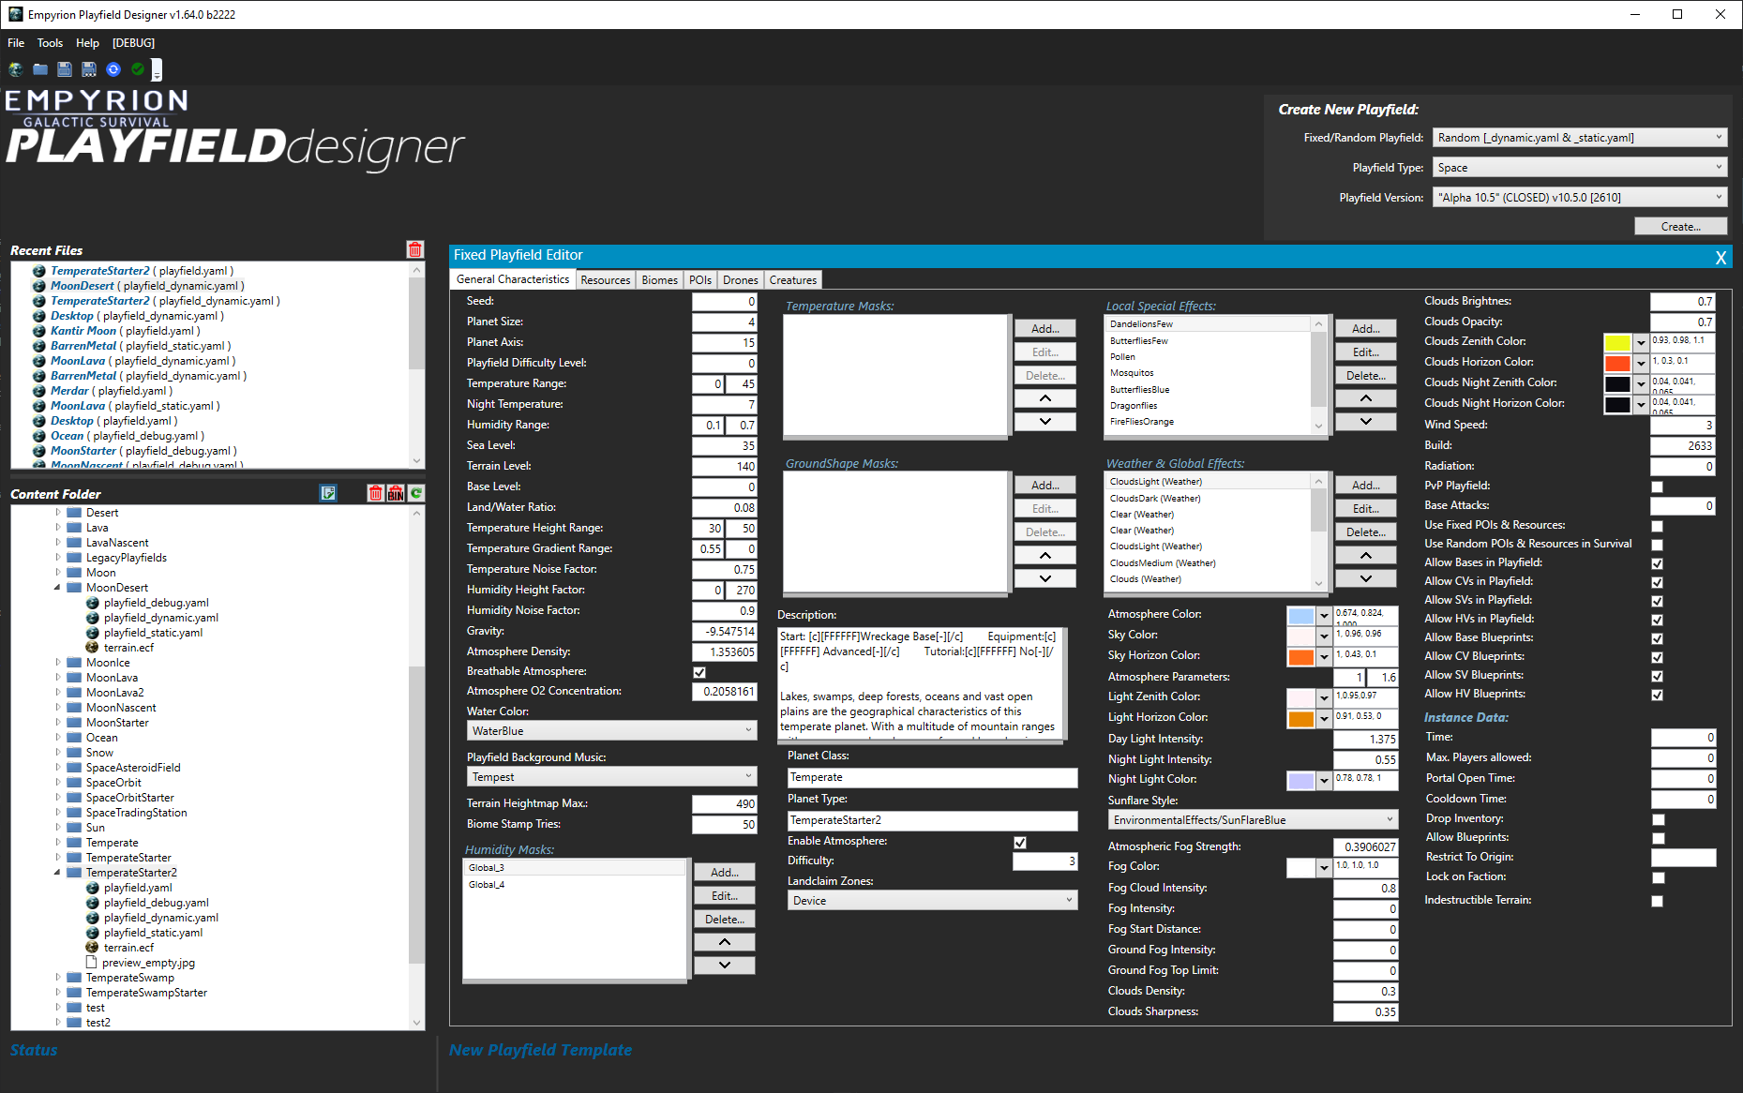Run validation via the green checkmark icon
Viewport: 1743px width, 1093px height.
(x=137, y=69)
